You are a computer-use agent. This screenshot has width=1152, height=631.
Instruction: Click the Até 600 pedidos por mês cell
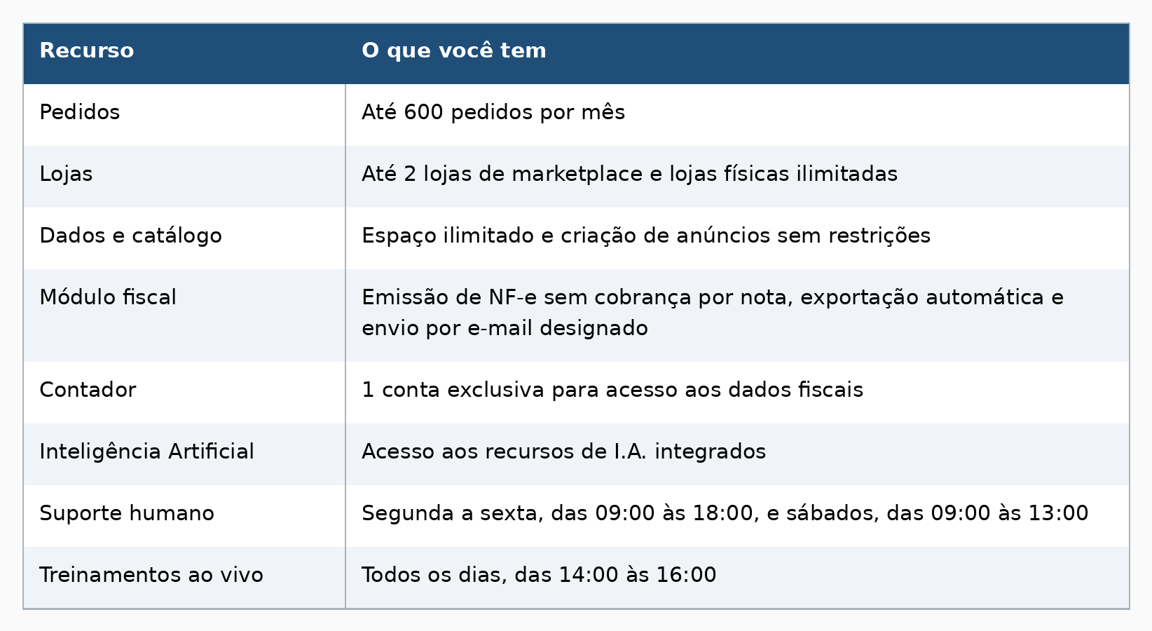(493, 113)
